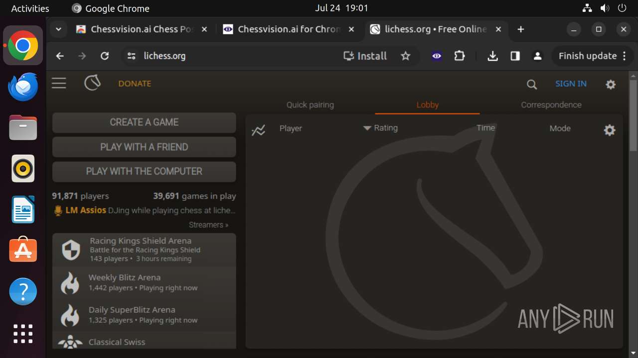Image resolution: width=638 pixels, height=358 pixels.
Task: Open Classical Swiss tournament entry
Action: click(x=144, y=341)
